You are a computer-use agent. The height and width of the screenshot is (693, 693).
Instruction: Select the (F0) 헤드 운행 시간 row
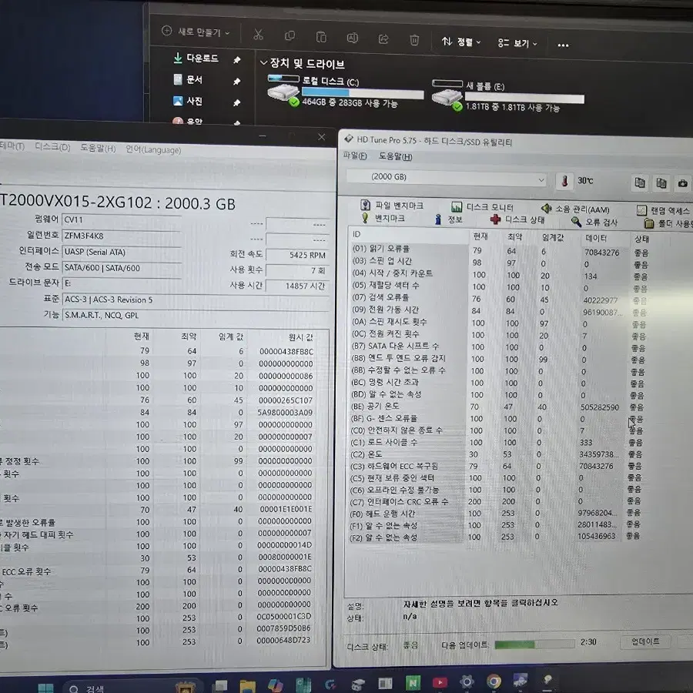[495, 514]
